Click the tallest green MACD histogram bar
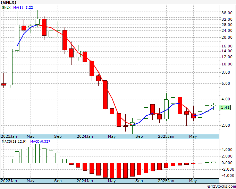Viewport: 236px width, 189px height. [37, 154]
